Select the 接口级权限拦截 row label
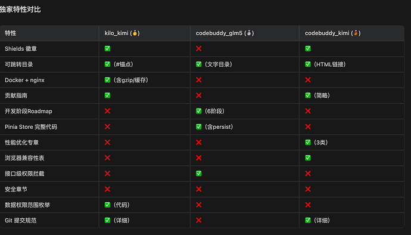Image resolution: width=411 pixels, height=235 pixels. click(x=24, y=174)
